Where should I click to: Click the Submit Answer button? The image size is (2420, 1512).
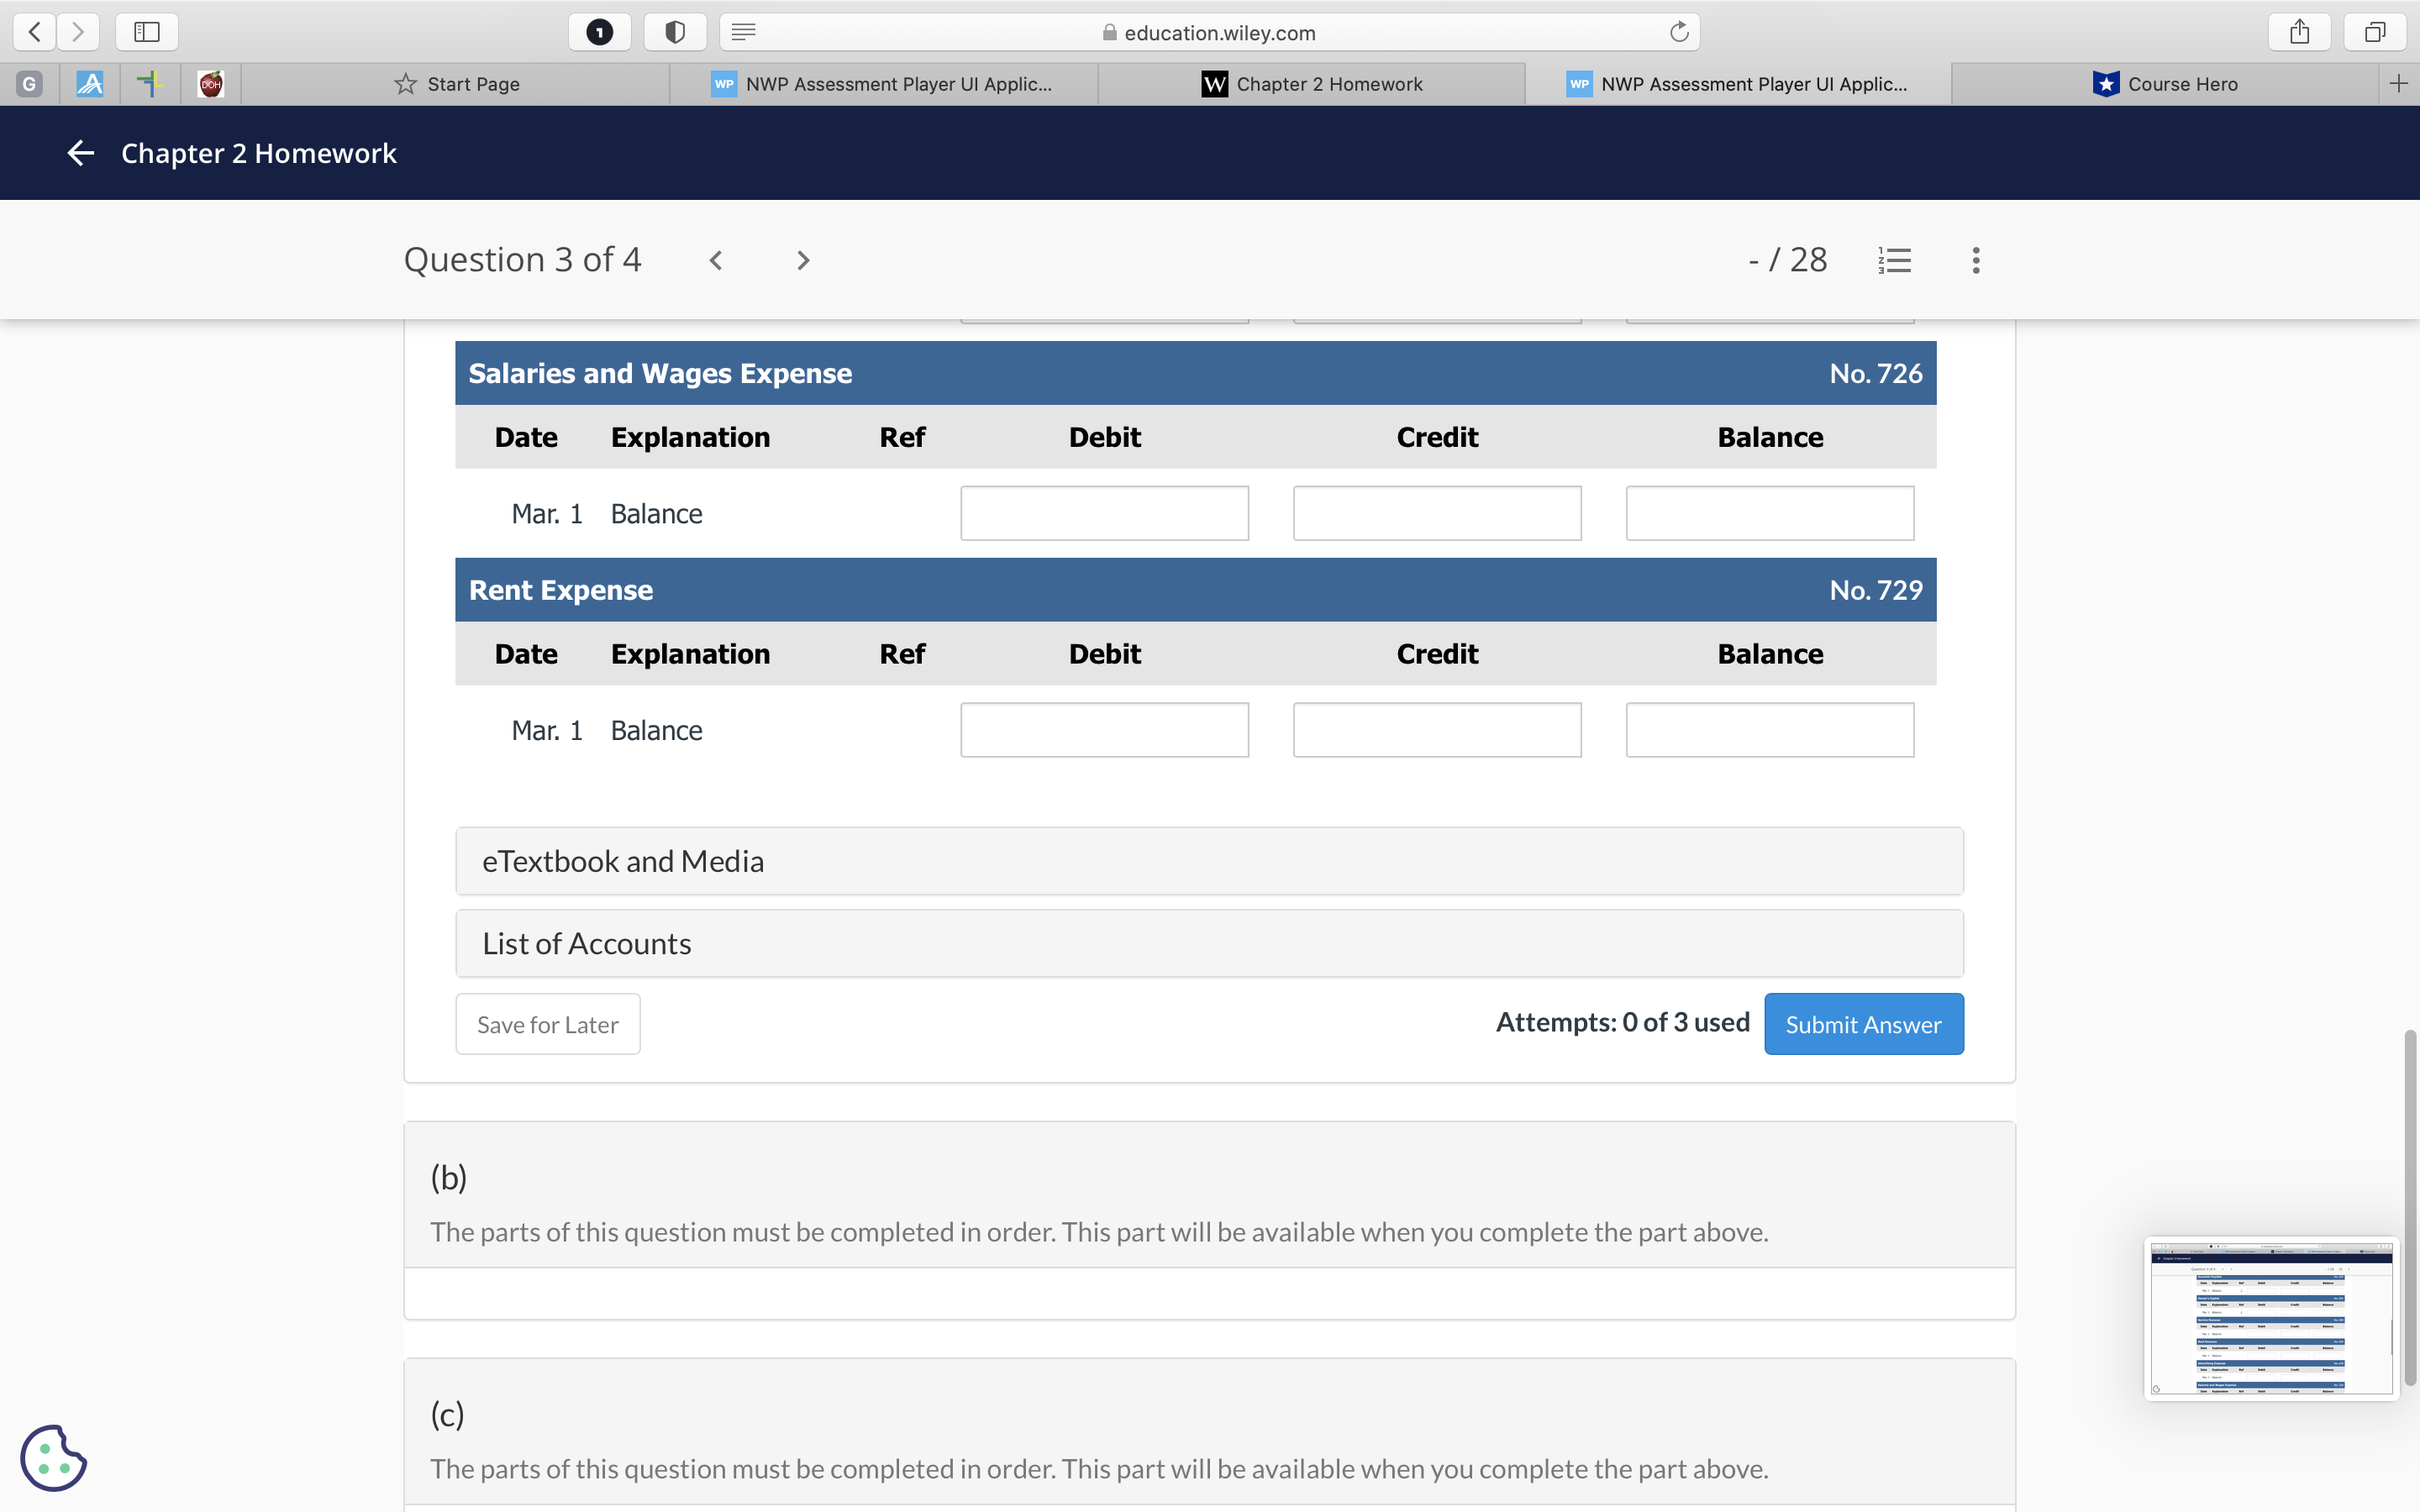click(x=1863, y=1024)
